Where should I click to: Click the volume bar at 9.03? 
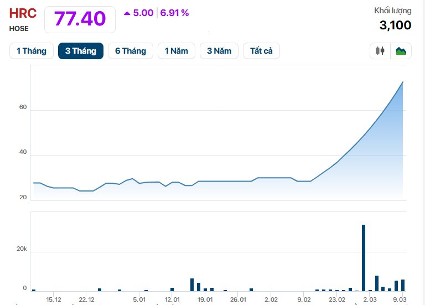click(403, 285)
